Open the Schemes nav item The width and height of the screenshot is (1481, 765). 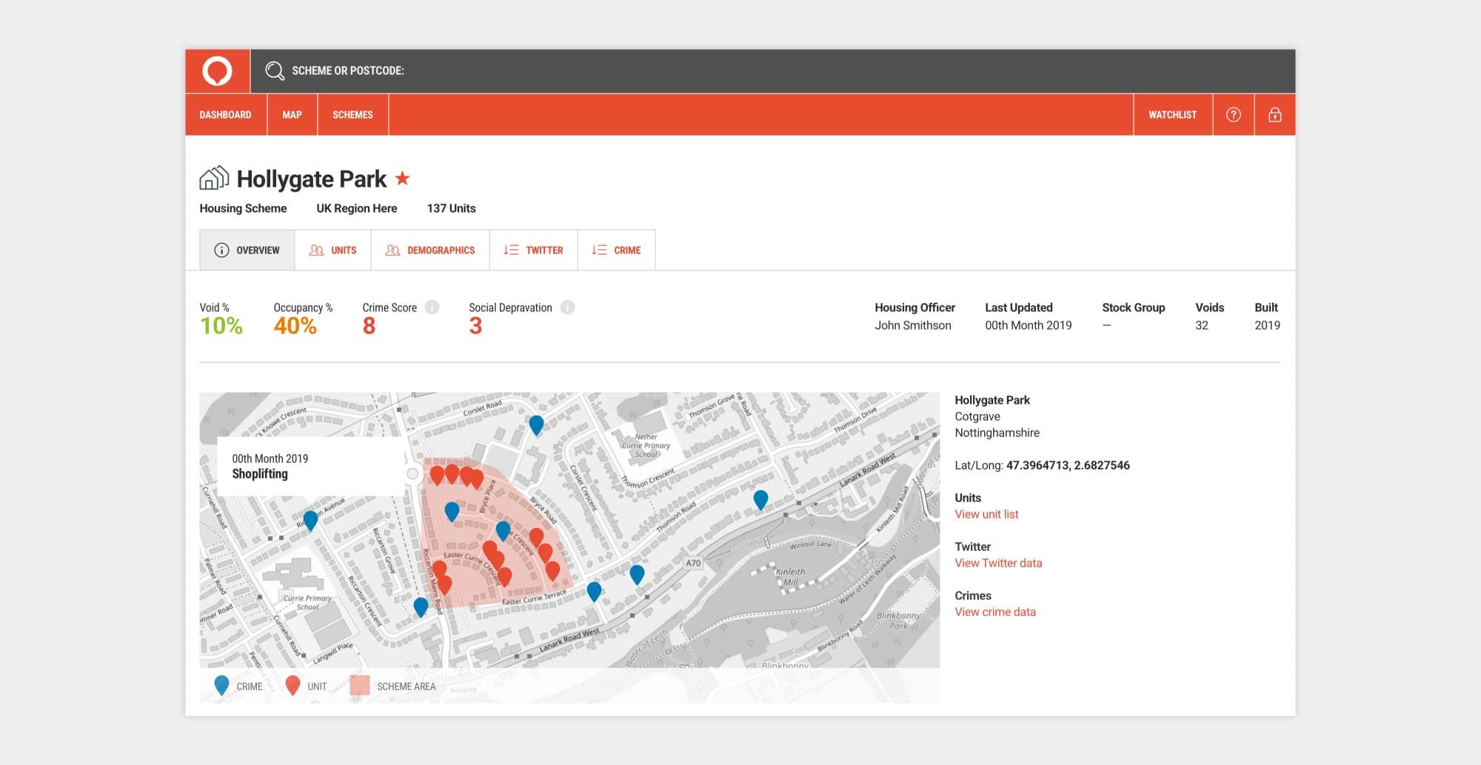(x=352, y=115)
